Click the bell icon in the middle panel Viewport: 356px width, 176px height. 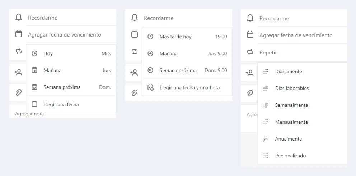coord(135,18)
